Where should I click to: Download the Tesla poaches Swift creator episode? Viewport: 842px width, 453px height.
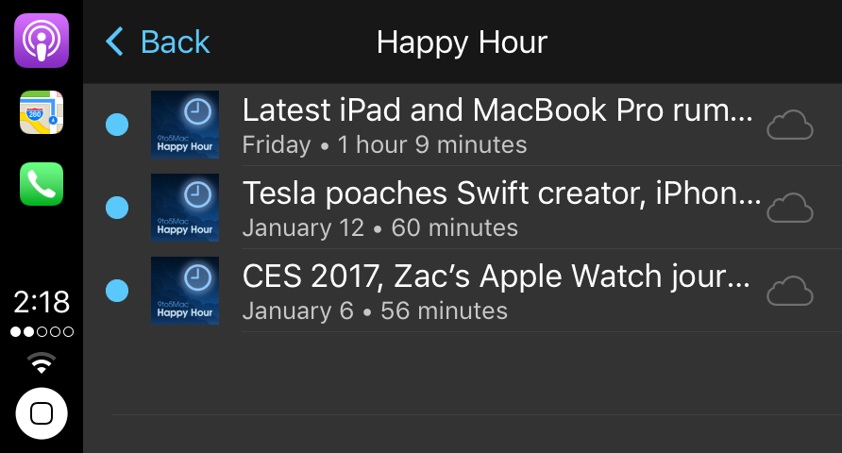point(790,208)
